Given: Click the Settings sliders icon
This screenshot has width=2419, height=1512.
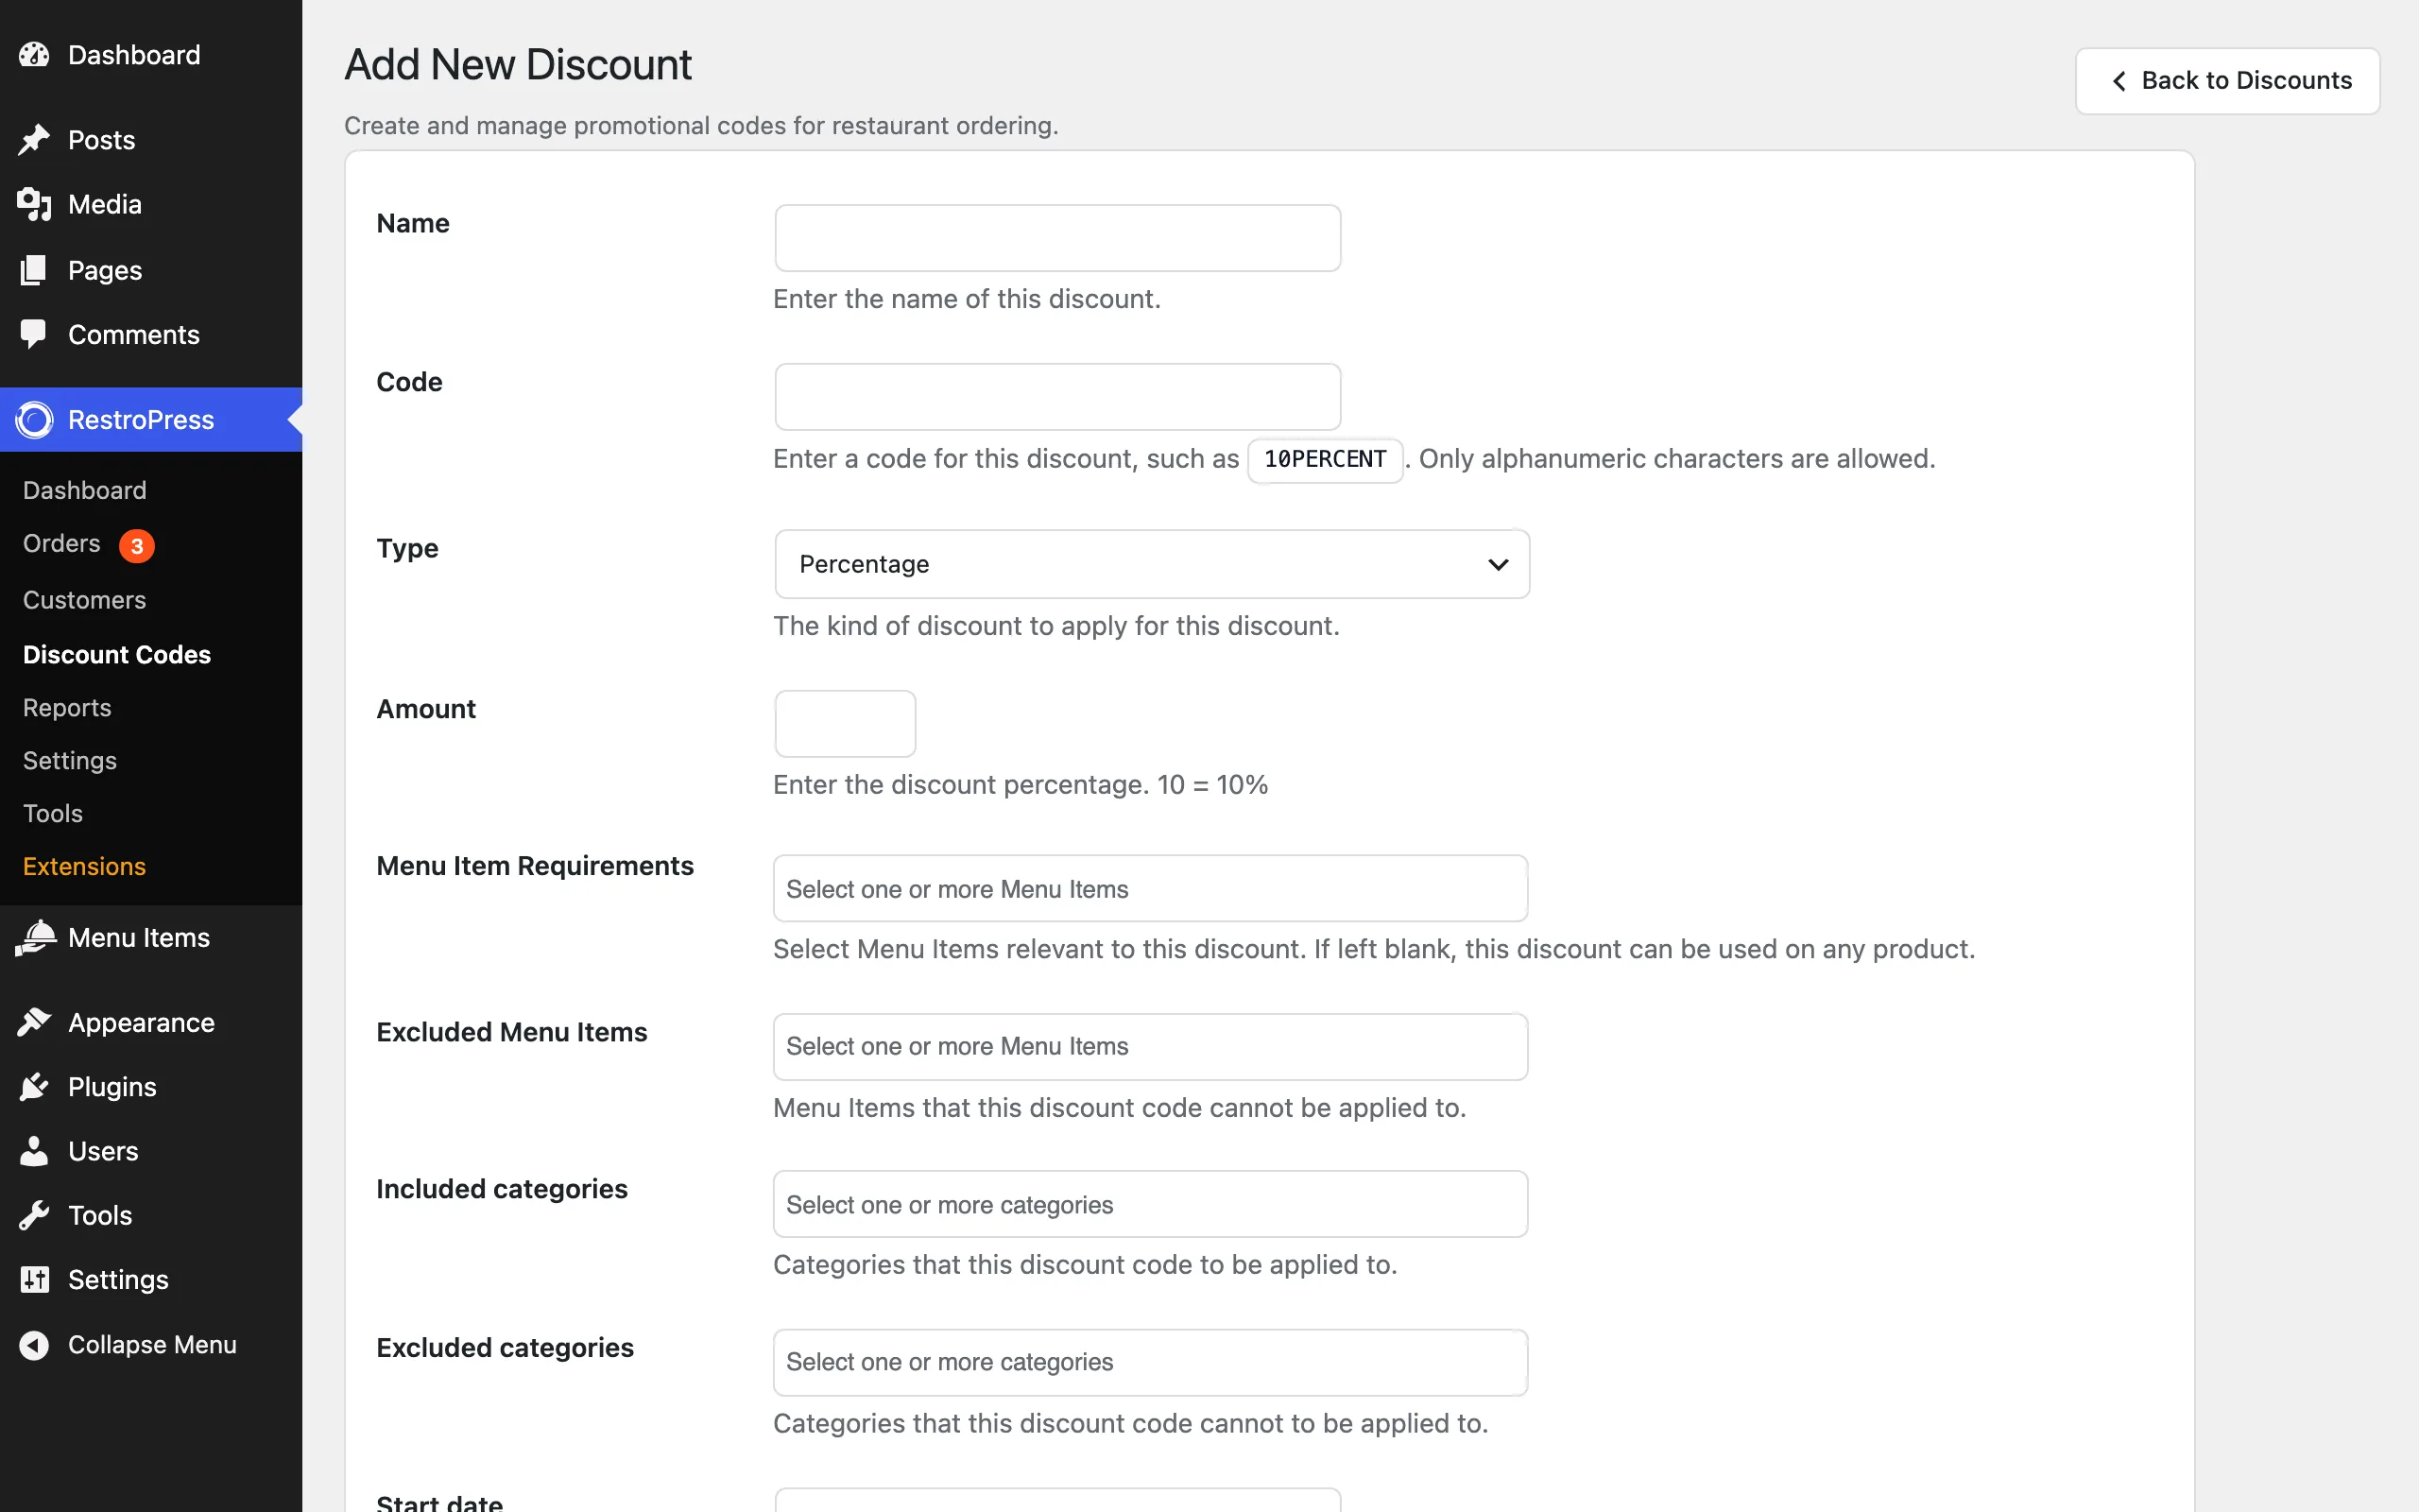Looking at the screenshot, I should click(x=34, y=1280).
